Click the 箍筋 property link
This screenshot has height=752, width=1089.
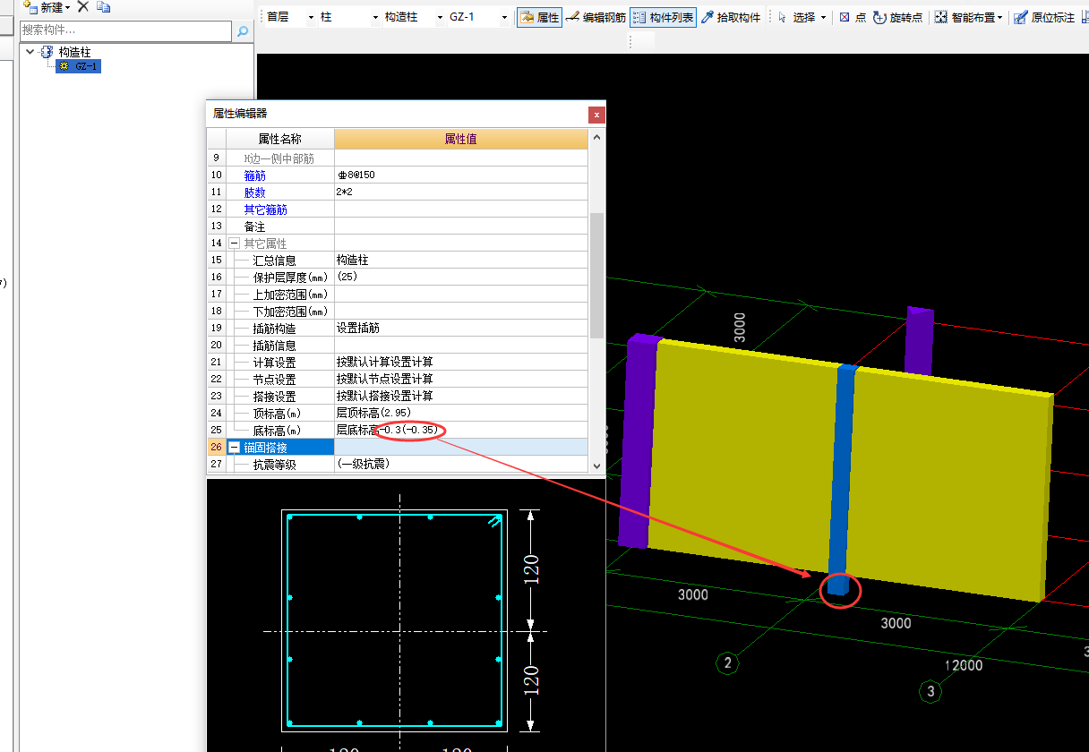255,175
